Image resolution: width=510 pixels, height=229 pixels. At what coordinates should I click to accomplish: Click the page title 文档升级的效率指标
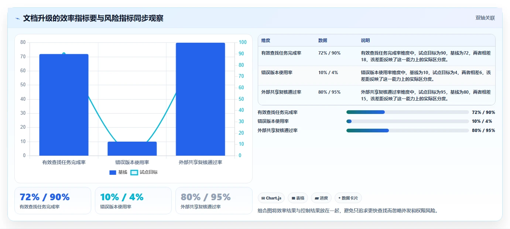tap(93, 18)
